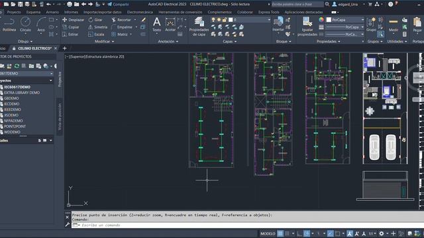
Task: Expand the Anotación panel
Action: [168, 42]
